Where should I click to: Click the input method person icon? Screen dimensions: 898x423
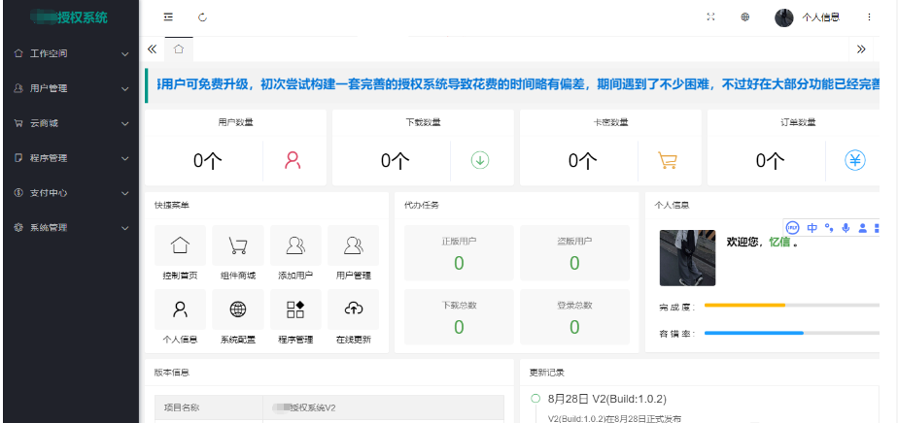(862, 227)
